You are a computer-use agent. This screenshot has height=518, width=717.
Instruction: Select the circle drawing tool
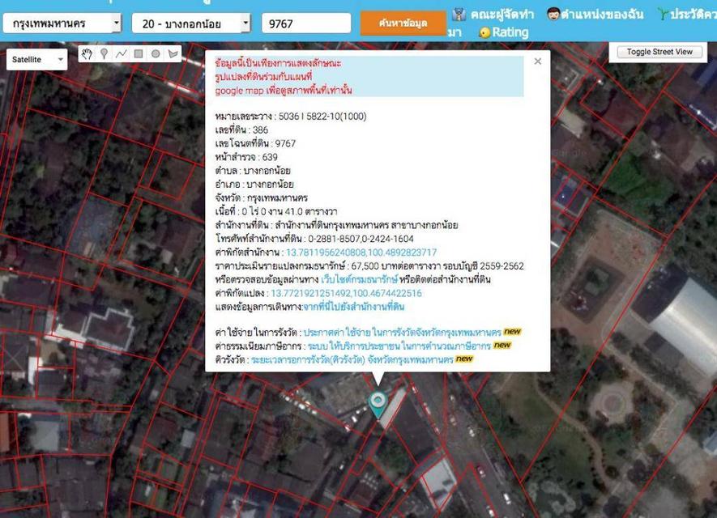tap(156, 54)
